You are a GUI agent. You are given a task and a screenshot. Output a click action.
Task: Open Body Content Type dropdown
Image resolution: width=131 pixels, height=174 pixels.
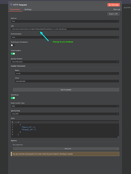click(x=65, y=106)
